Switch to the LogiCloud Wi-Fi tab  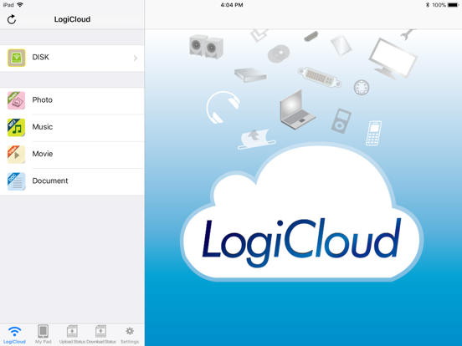click(14, 335)
